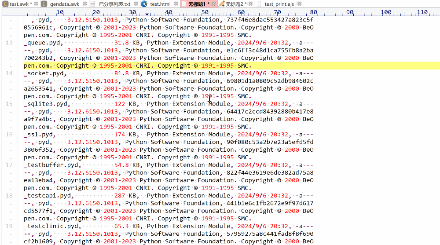
Task: Click the "287" size value
Action: click(120, 196)
